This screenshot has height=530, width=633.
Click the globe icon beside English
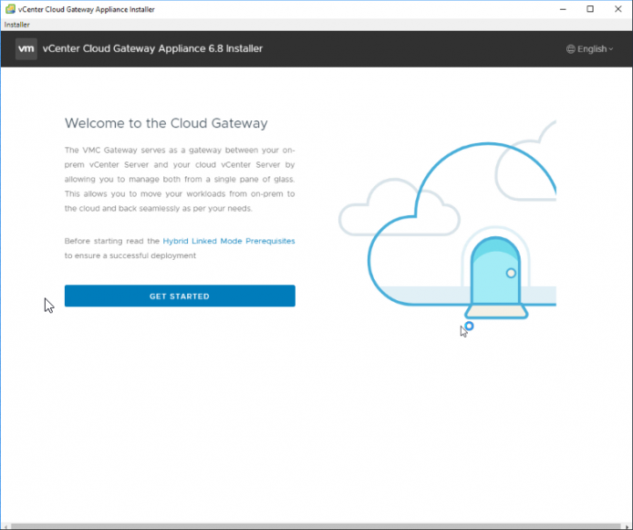(x=570, y=49)
